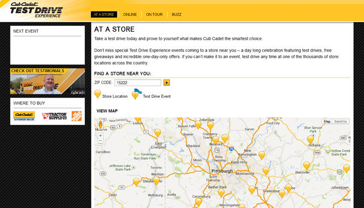Select the store pin near Indiana
The image size is (364, 208).
tap(310, 140)
